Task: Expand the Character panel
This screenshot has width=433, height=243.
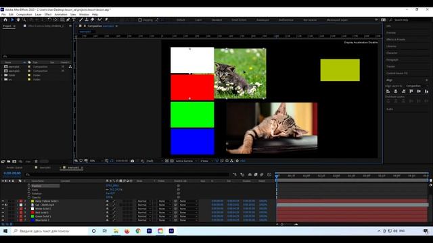Action: pyautogui.click(x=392, y=53)
